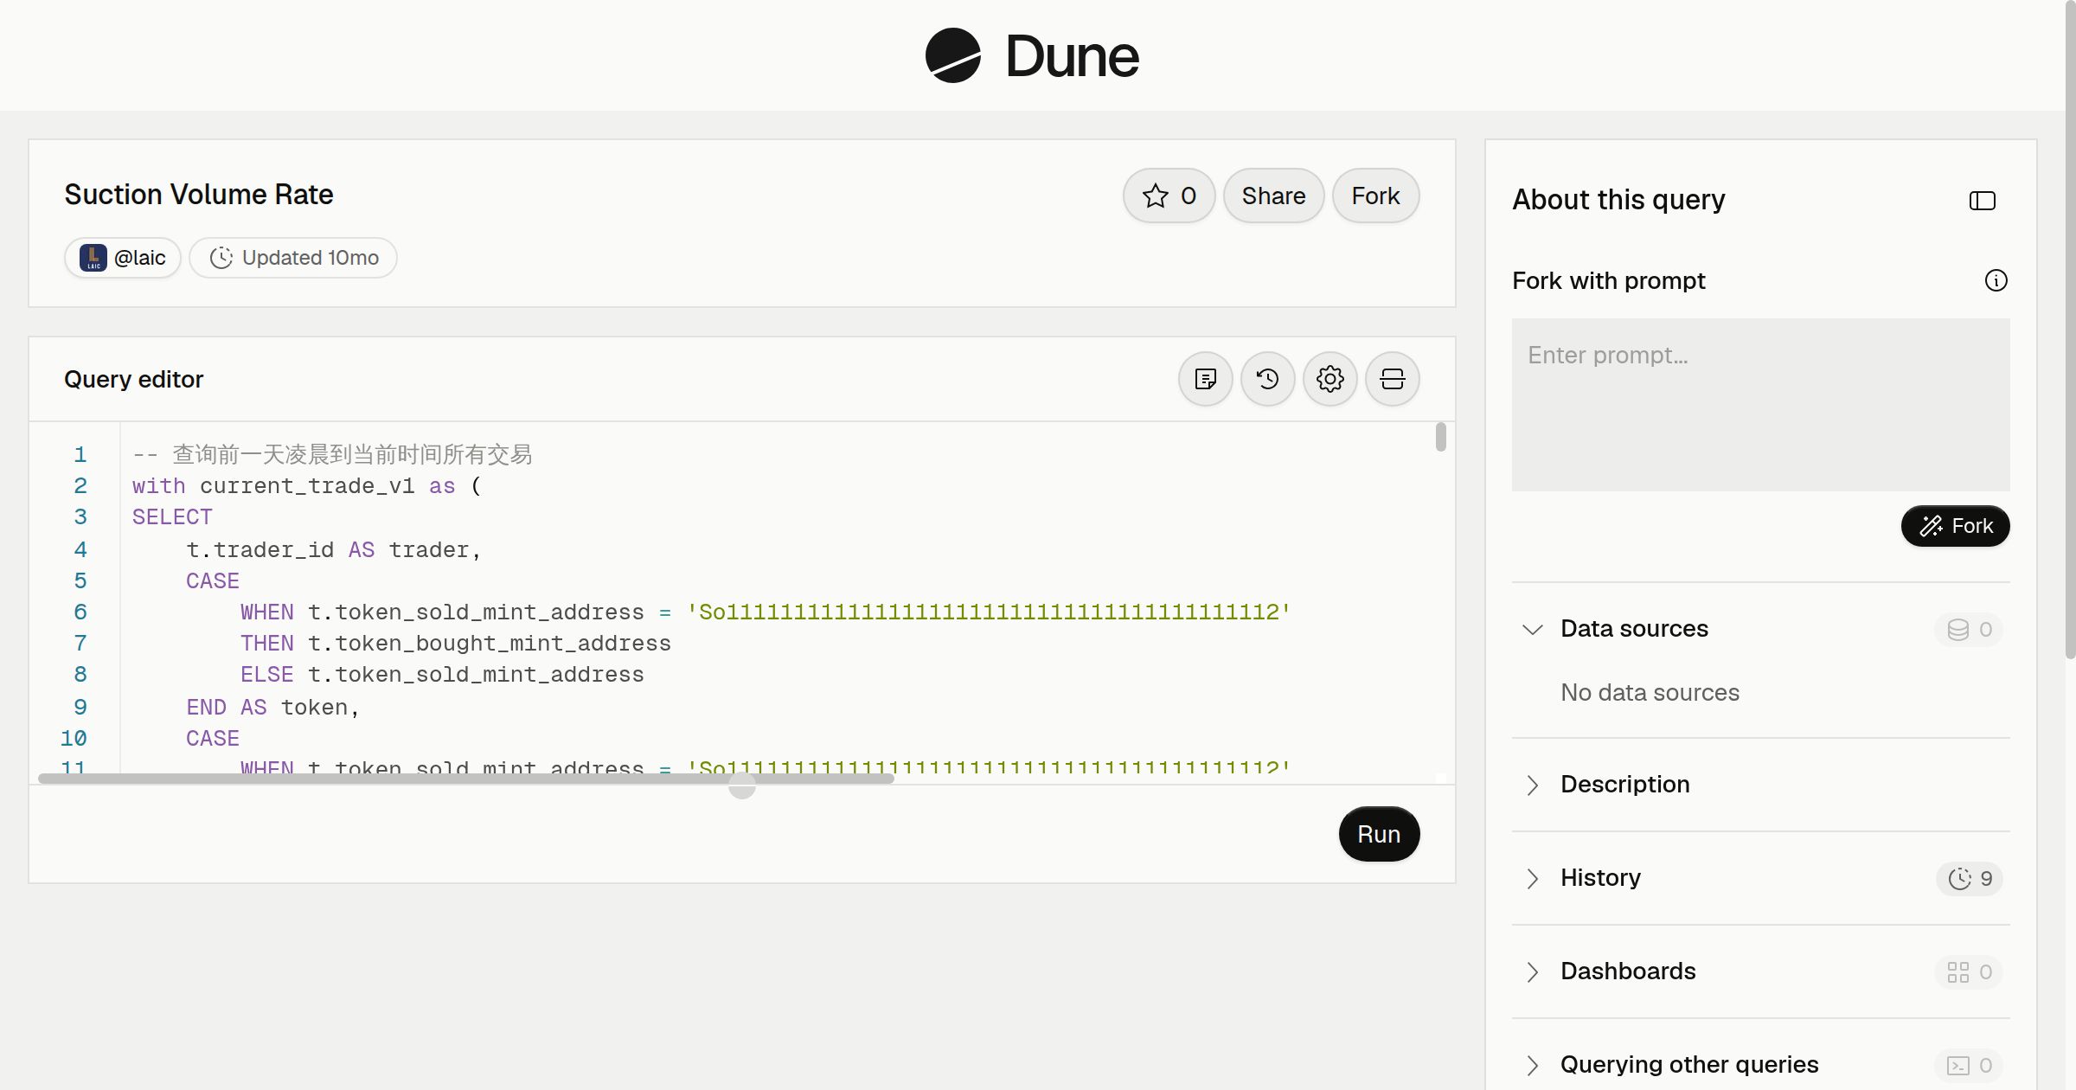
Task: Click the Data sources count badge
Action: (1969, 630)
